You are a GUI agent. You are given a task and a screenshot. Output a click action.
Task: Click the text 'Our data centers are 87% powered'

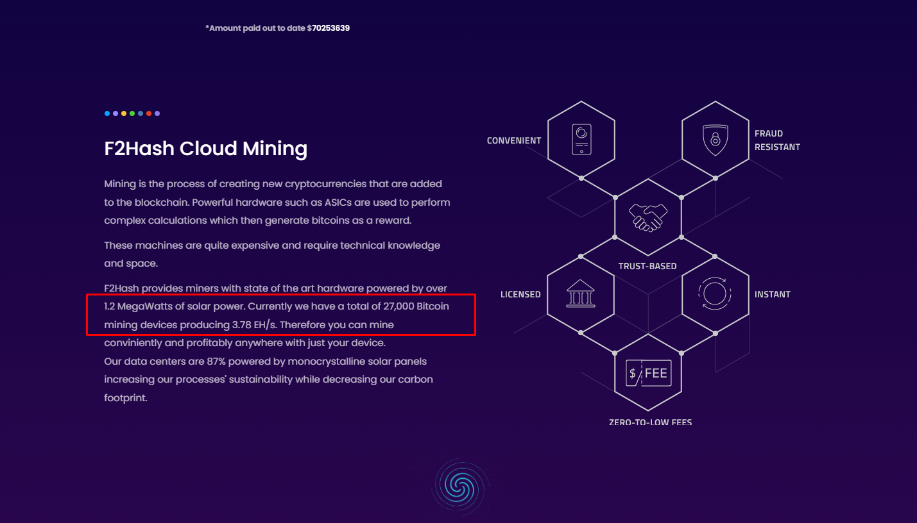[266, 361]
